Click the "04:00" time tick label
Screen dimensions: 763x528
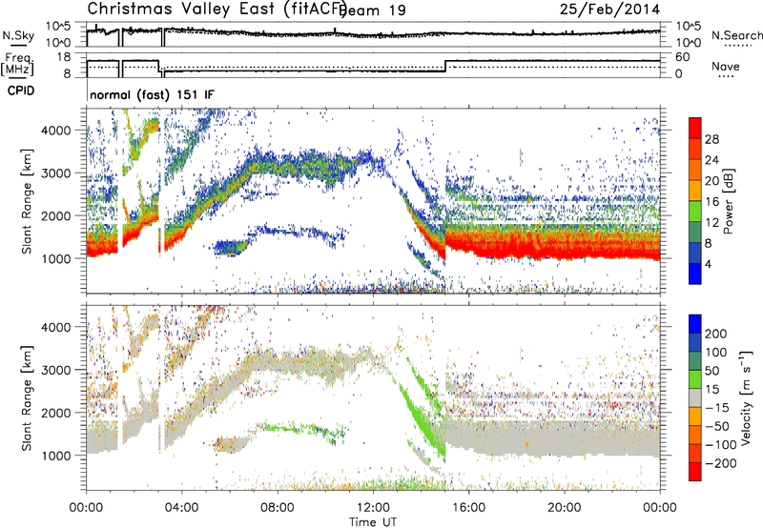(x=181, y=508)
